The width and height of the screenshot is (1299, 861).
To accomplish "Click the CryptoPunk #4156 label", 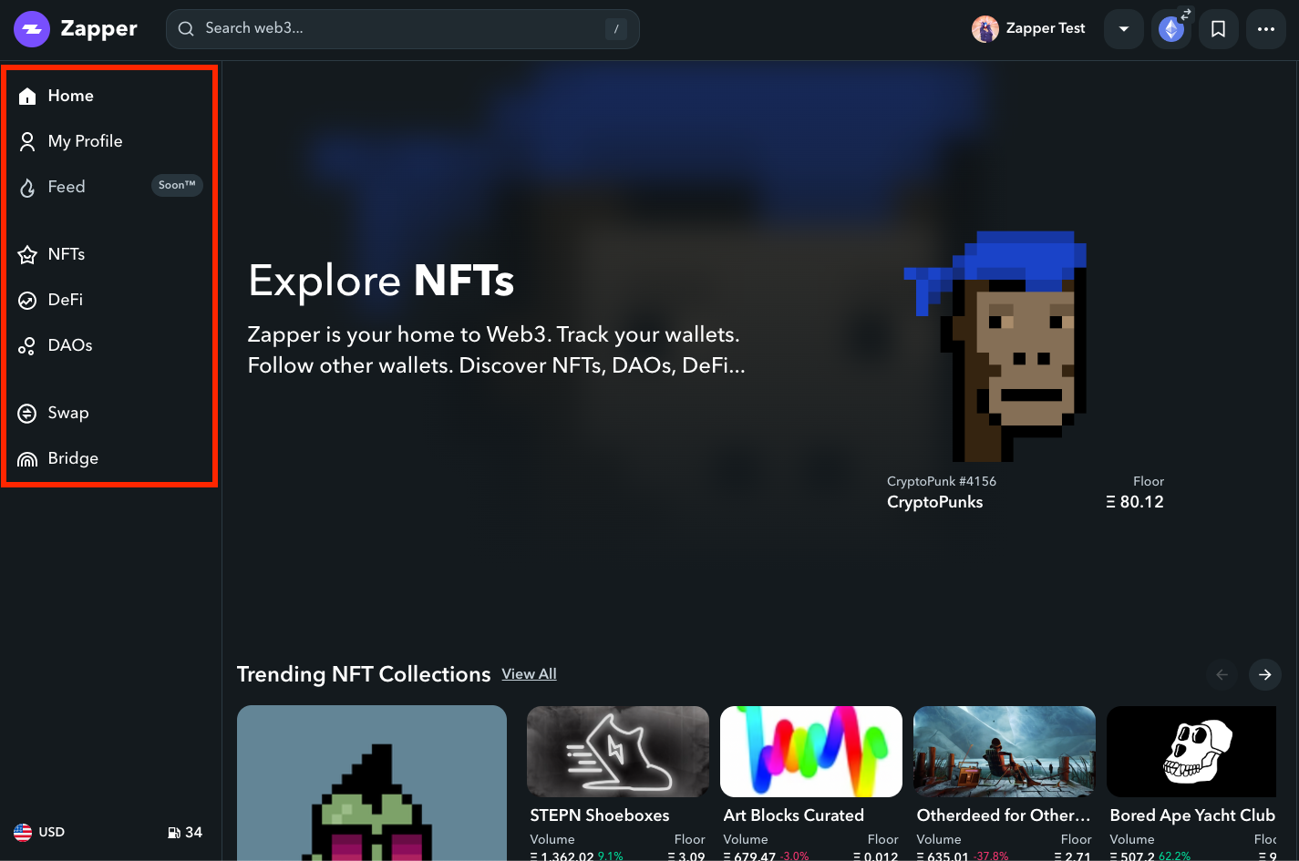I will tap(942, 481).
